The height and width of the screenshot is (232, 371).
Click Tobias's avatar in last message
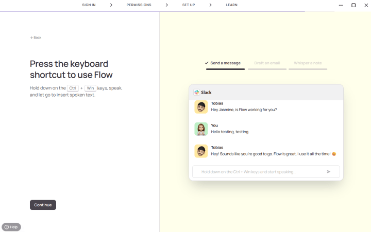click(x=201, y=151)
